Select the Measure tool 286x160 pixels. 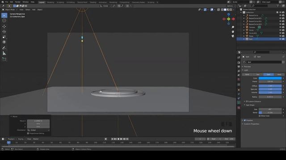pyautogui.click(x=4, y=53)
